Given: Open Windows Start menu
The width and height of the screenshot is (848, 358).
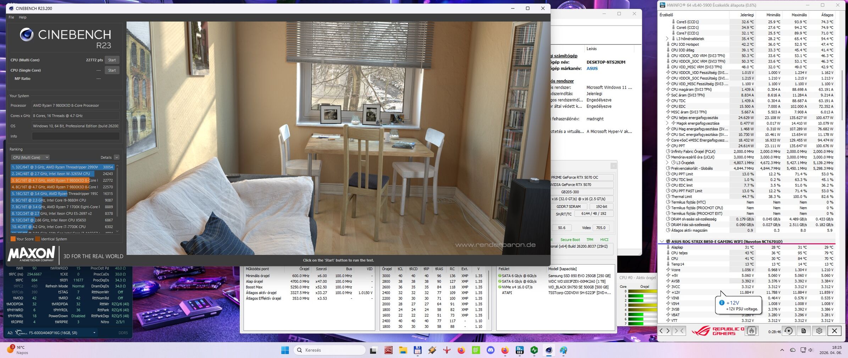Looking at the screenshot, I should [x=285, y=350].
